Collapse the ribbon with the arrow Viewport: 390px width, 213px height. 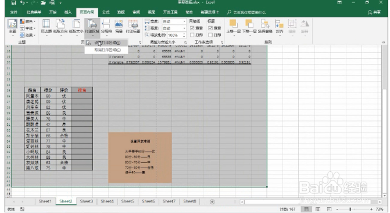click(x=383, y=42)
